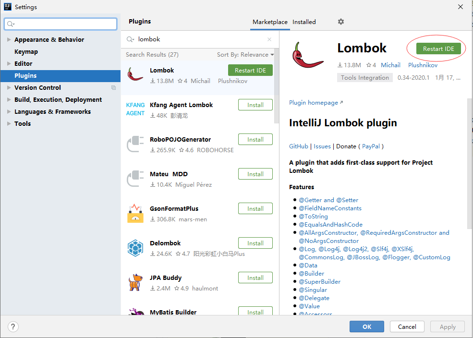Screen dimensions: 473x338
Task: Expand the Version Control node
Action: pyautogui.click(x=9, y=87)
